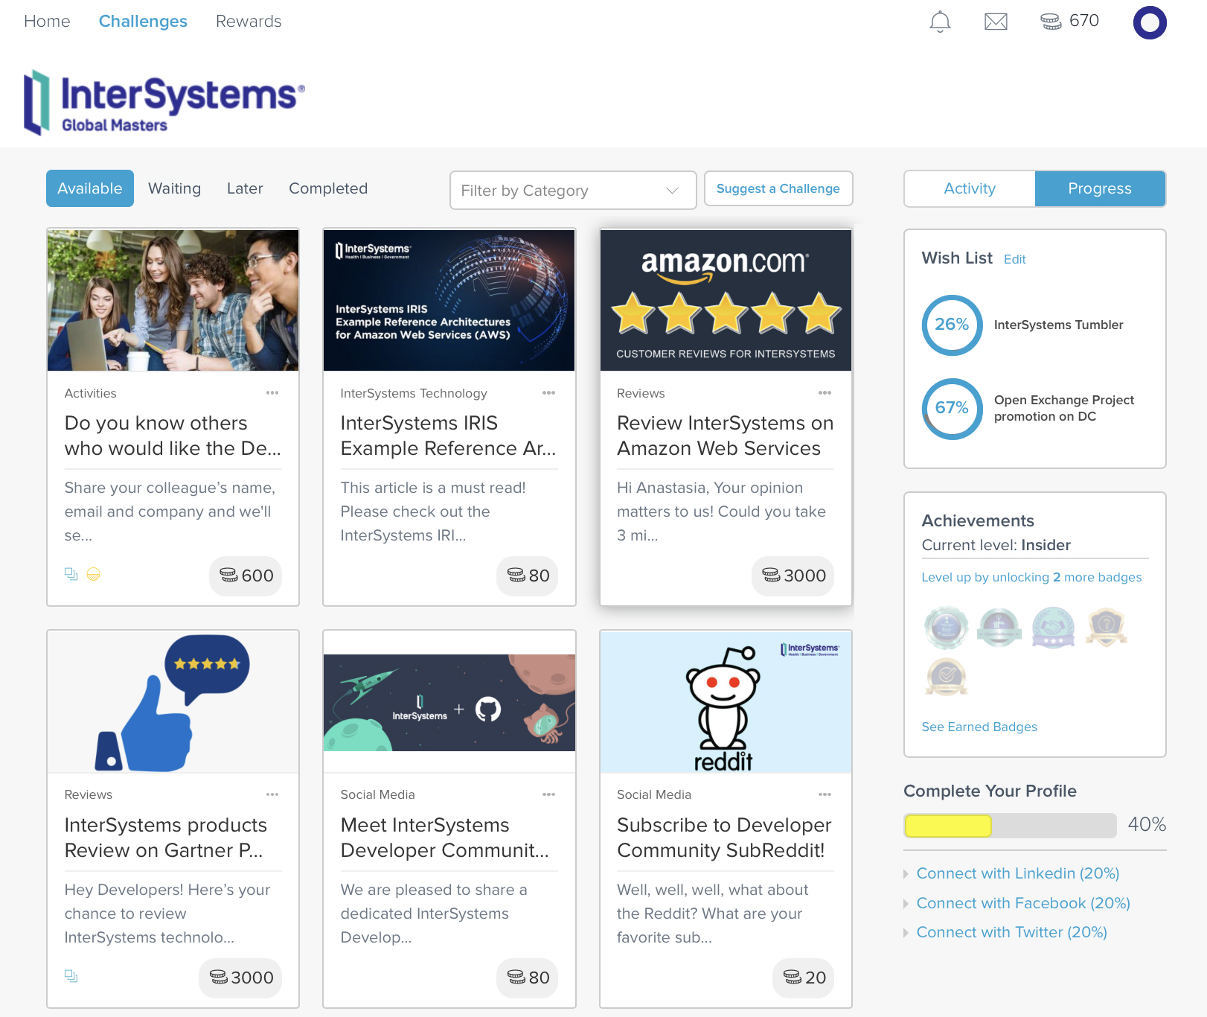Image resolution: width=1207 pixels, height=1017 pixels.
Task: Switch to the Activity panel toggle
Action: pos(970,189)
